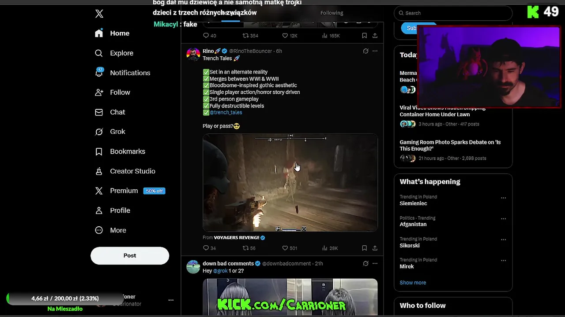Repost the tweet with 354 reposts
This screenshot has height=317, width=565.
coord(250,36)
